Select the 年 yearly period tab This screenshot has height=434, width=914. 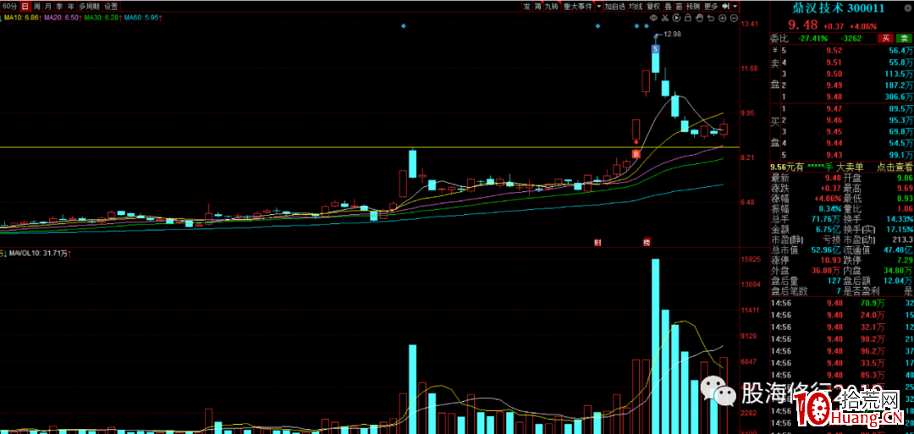pos(70,7)
